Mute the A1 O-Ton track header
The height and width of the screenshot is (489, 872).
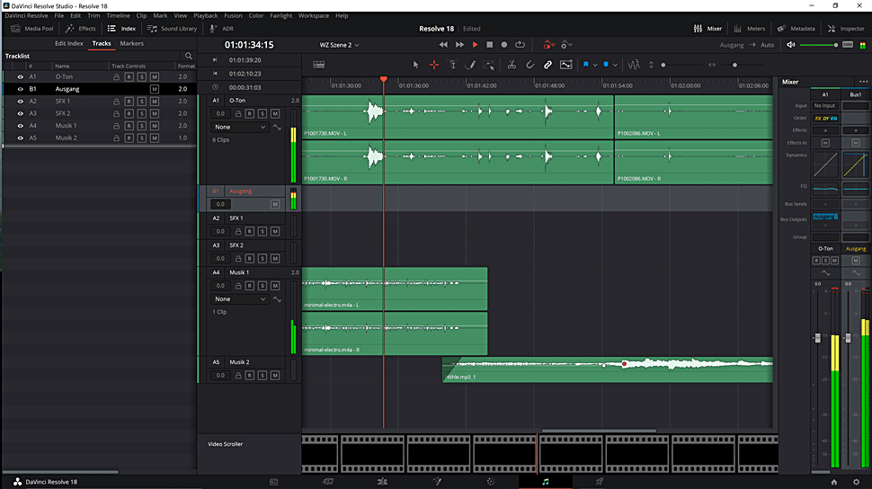(x=275, y=113)
